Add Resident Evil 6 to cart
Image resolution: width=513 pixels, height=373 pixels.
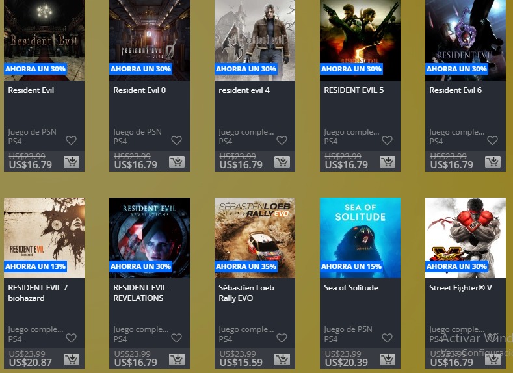click(x=493, y=162)
